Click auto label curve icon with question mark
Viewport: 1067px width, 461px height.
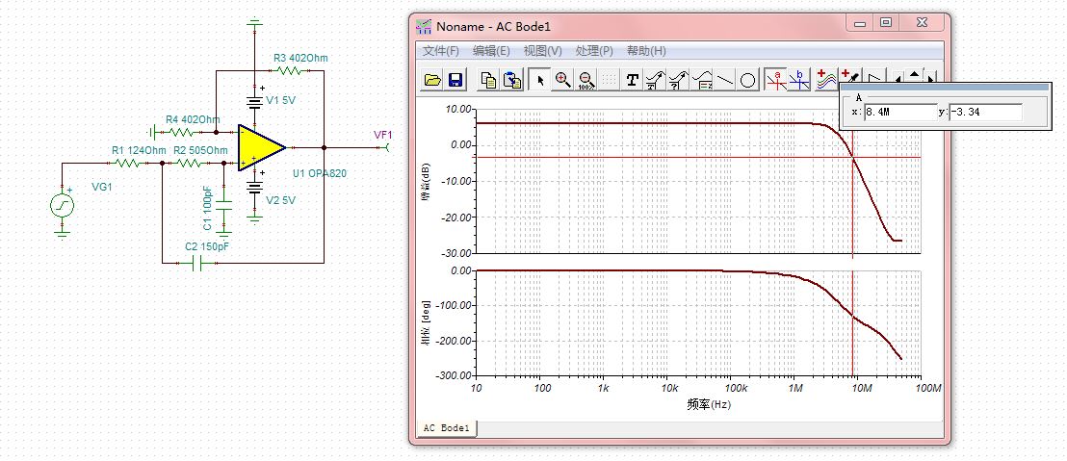pyautogui.click(x=678, y=80)
